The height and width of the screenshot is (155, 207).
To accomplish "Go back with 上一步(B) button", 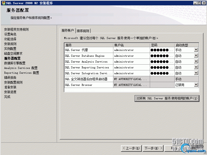I will pos(131,148).
